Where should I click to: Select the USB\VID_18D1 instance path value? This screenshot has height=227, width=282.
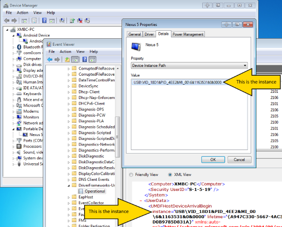coord(177,82)
